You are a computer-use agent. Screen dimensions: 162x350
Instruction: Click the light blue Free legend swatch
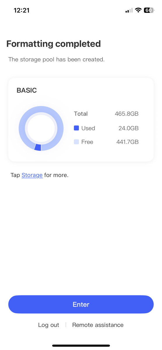pos(76,142)
